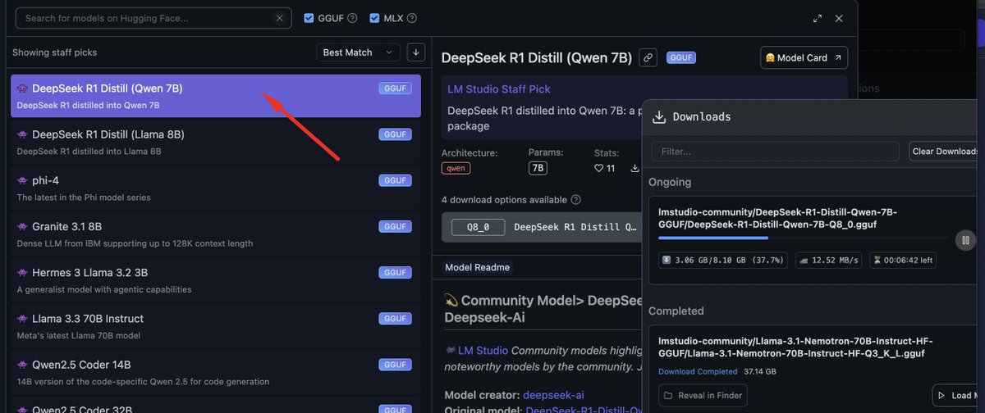The height and width of the screenshot is (413, 985).
Task: Select the phi-4 model entry
Action: coord(216,188)
